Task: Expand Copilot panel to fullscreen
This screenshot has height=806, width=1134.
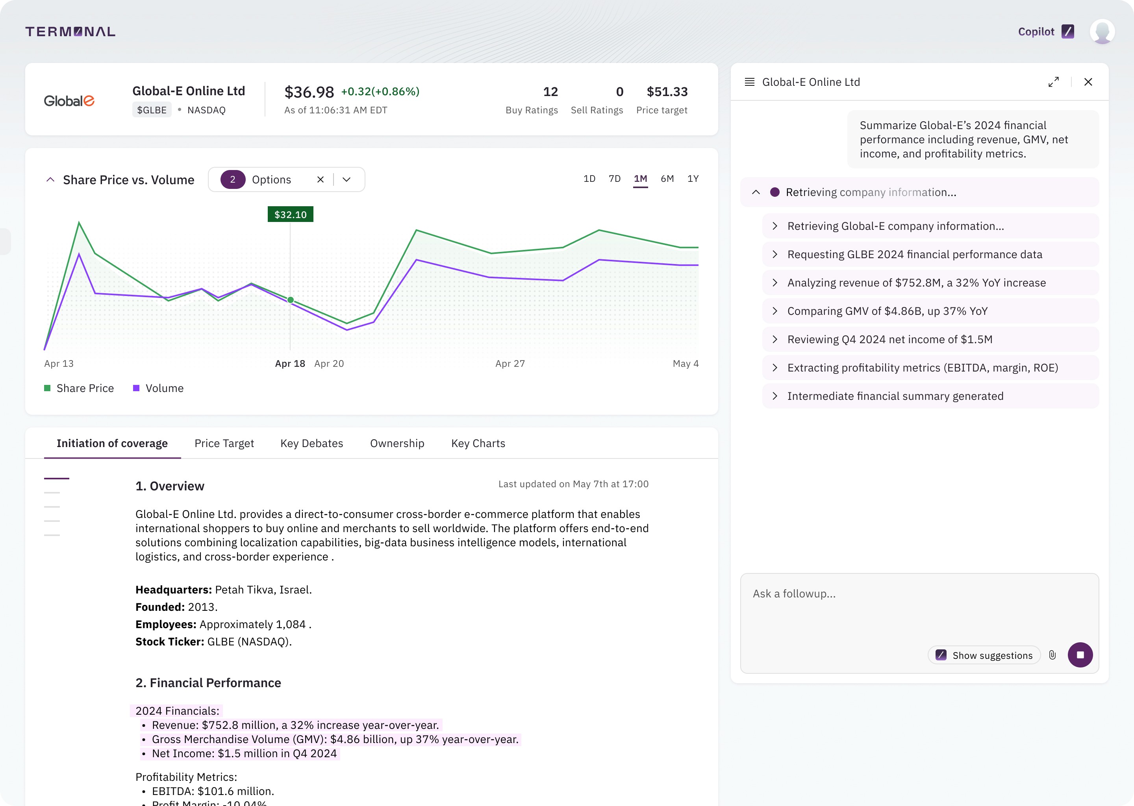Action: point(1054,82)
